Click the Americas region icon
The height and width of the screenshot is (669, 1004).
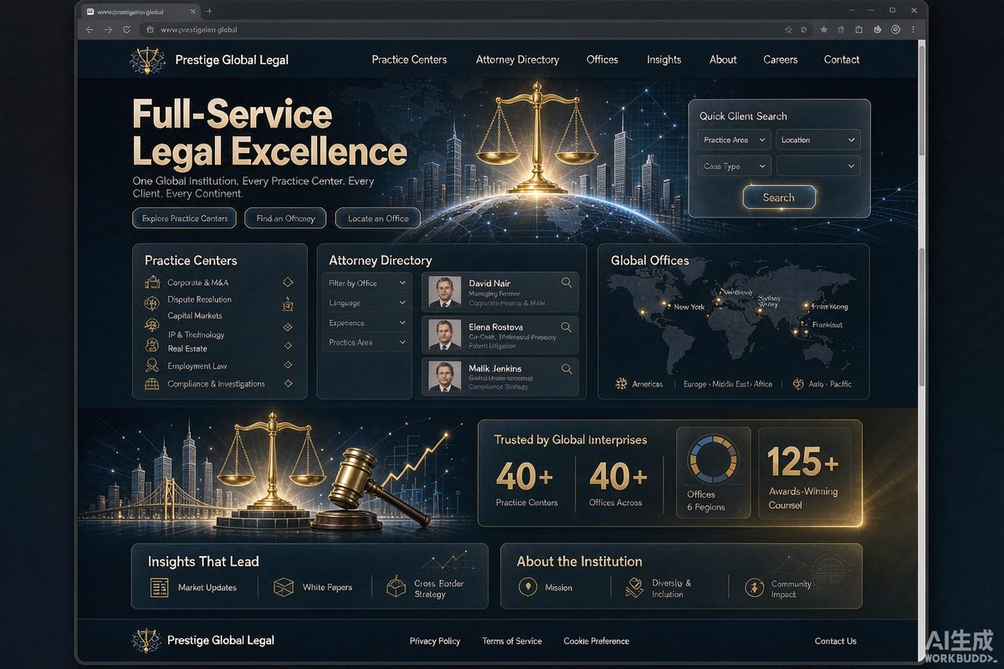point(621,384)
